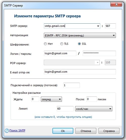Close the SMTP Сервер dialog

116,4
